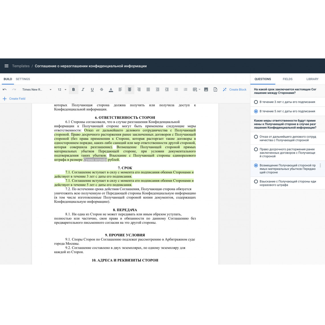Open the font color picker
The height and width of the screenshot is (325, 325).
pos(111,90)
